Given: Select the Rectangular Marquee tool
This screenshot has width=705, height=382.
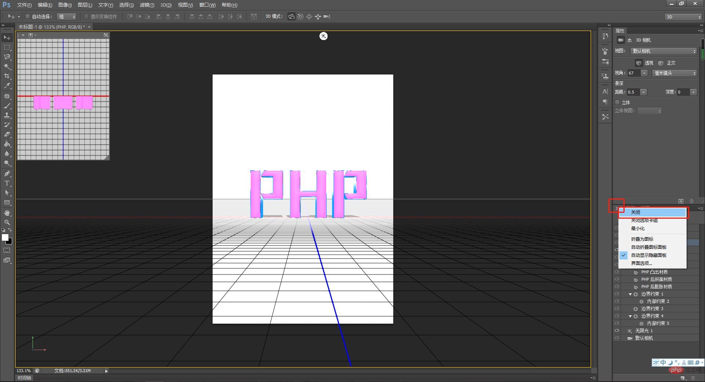Looking at the screenshot, I should coord(7,47).
